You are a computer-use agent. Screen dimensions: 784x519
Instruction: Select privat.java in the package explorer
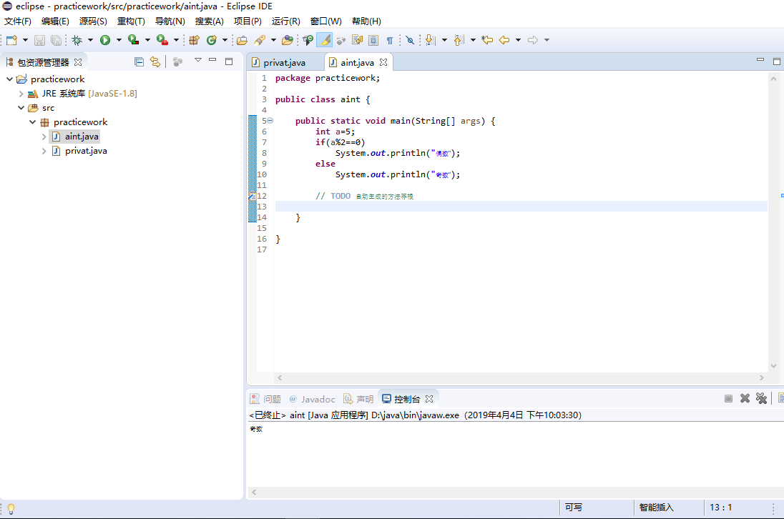click(x=86, y=151)
